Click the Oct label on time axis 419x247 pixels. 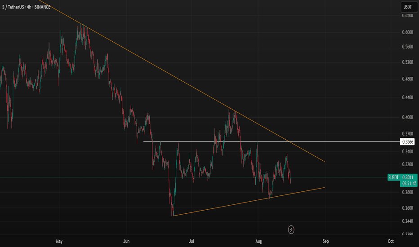point(391,241)
